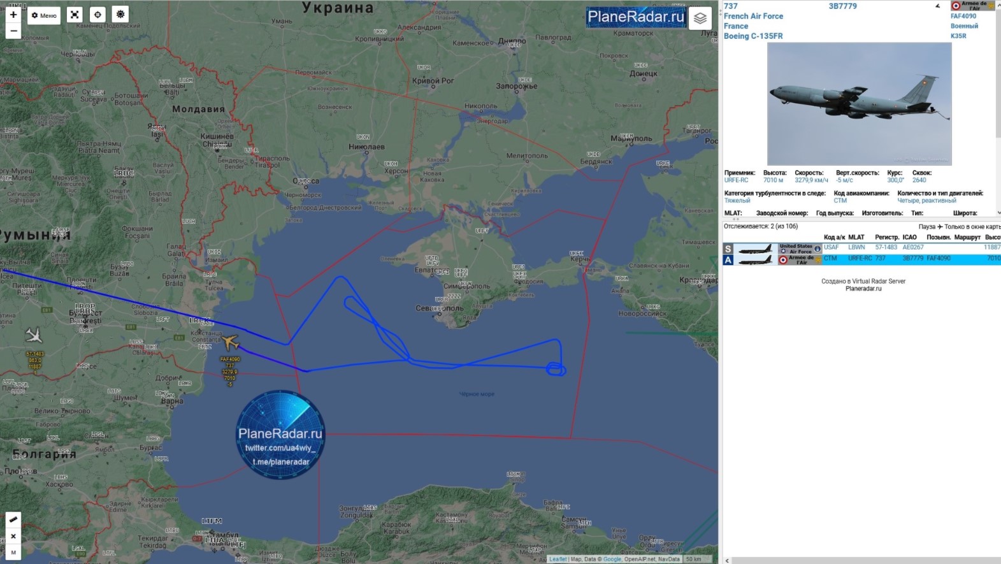Click the S badge in USAF row
This screenshot has width=1001, height=564.
[728, 249]
